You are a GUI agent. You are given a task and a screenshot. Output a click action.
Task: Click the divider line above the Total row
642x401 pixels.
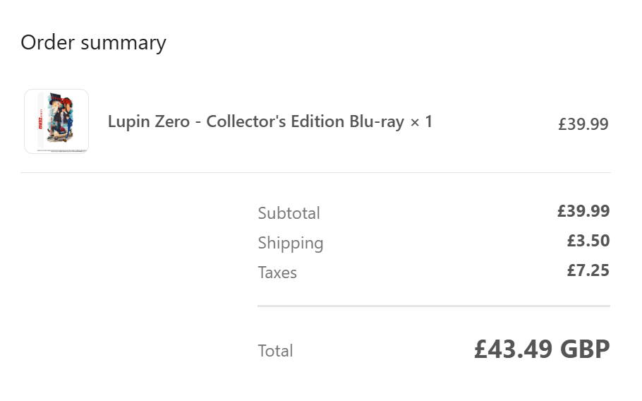coord(433,306)
